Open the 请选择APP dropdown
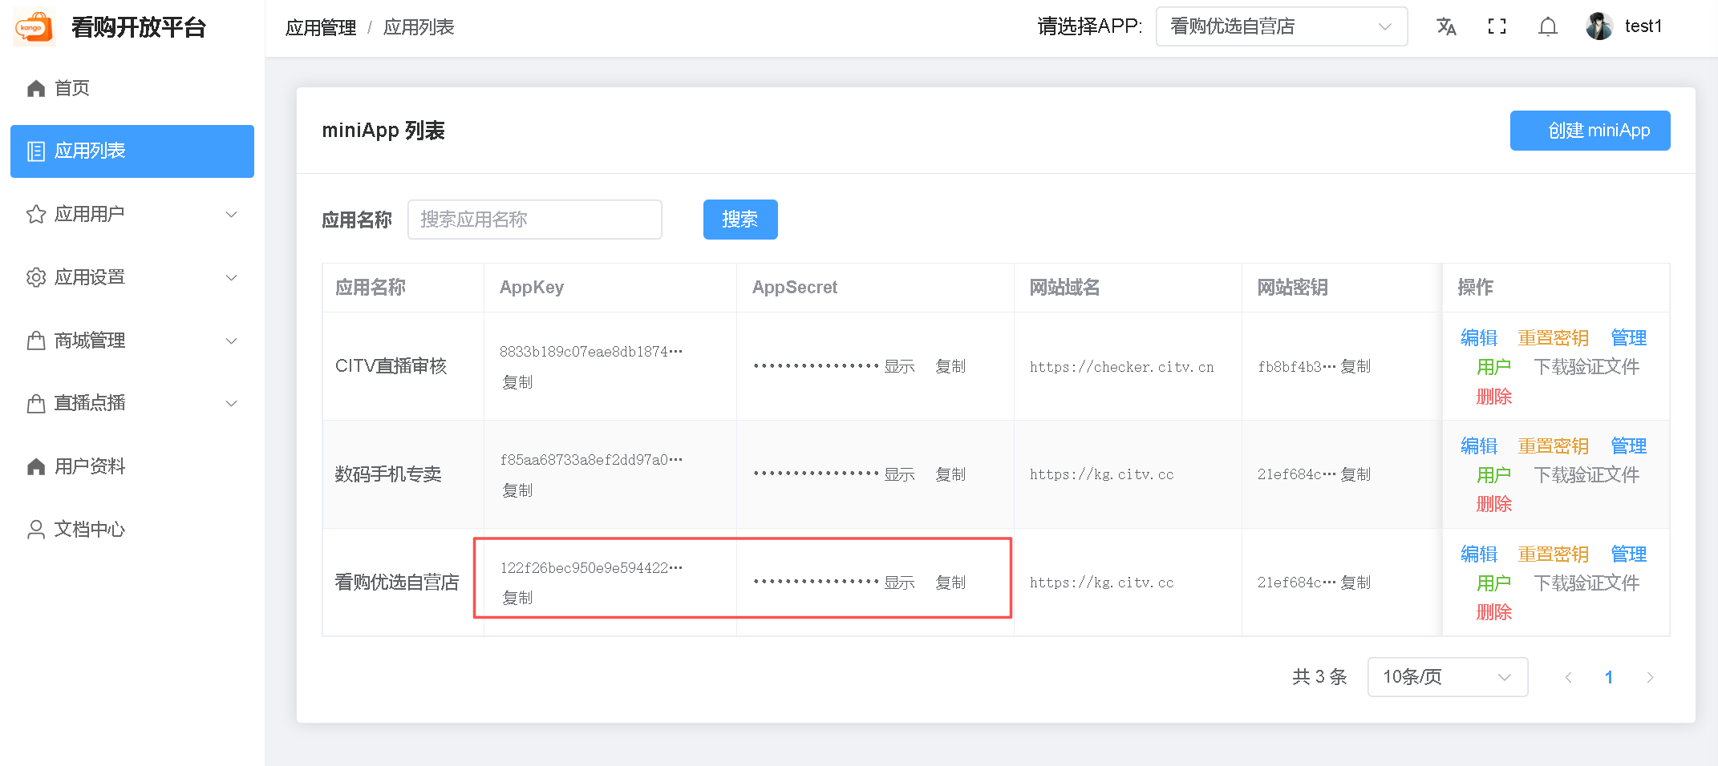 (x=1282, y=26)
